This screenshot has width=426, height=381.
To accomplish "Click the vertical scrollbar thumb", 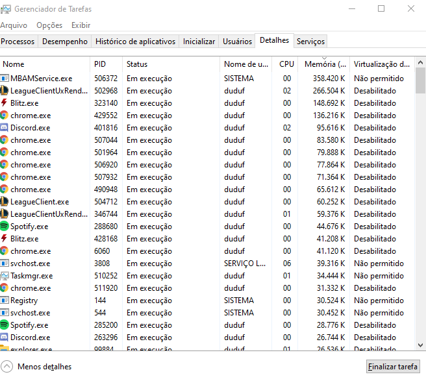I will click(x=420, y=80).
